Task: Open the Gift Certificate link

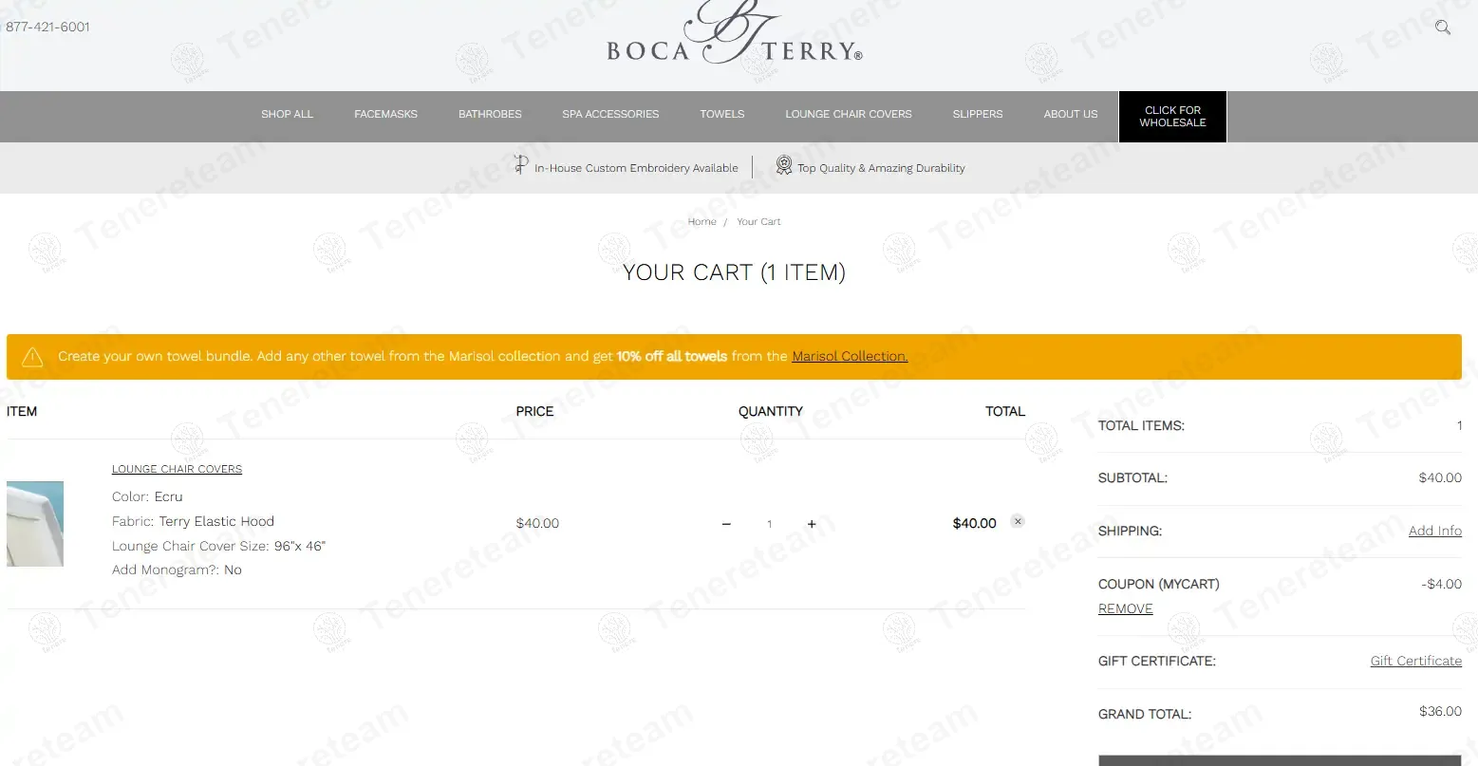Action: 1415,661
